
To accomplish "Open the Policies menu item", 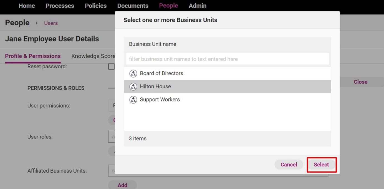I will click(x=96, y=6).
